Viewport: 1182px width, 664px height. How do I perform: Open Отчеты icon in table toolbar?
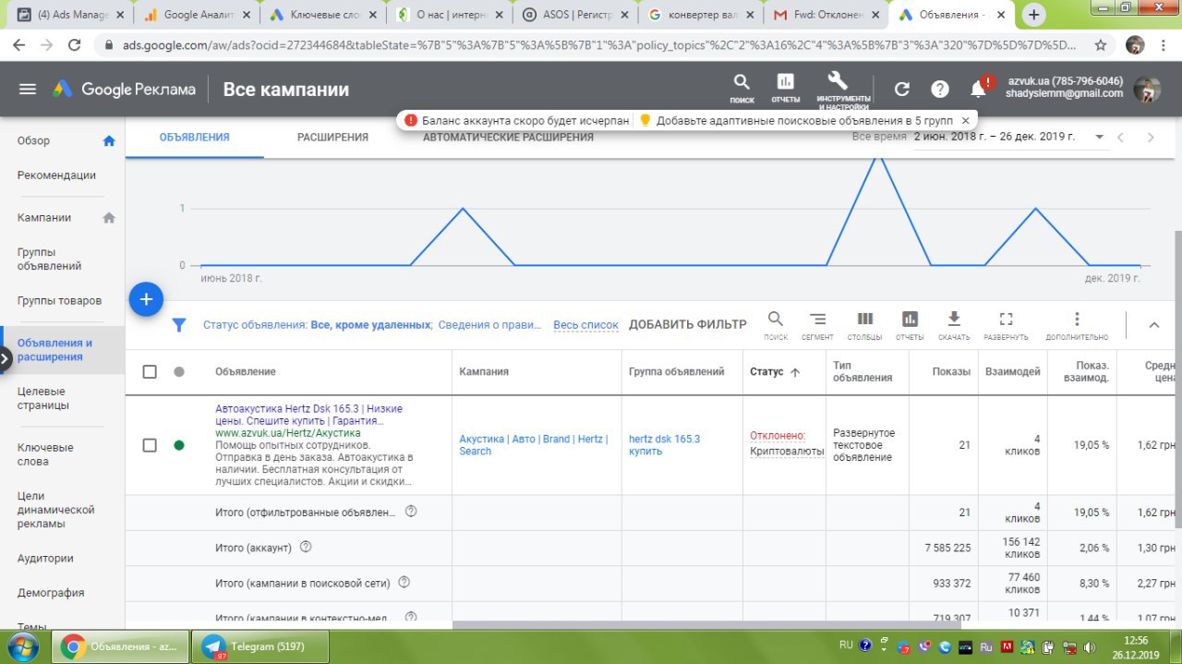(910, 325)
